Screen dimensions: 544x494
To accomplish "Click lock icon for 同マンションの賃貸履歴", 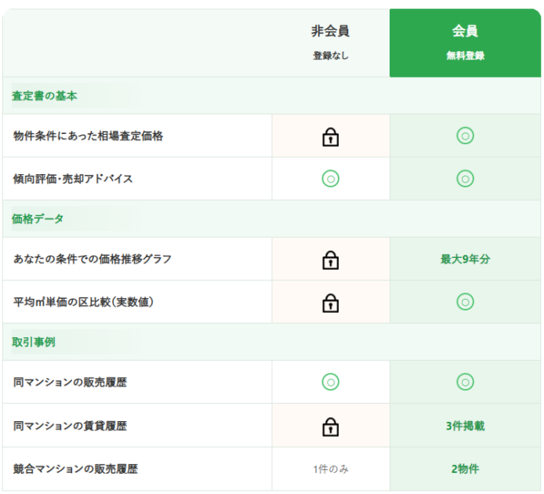I will click(330, 427).
